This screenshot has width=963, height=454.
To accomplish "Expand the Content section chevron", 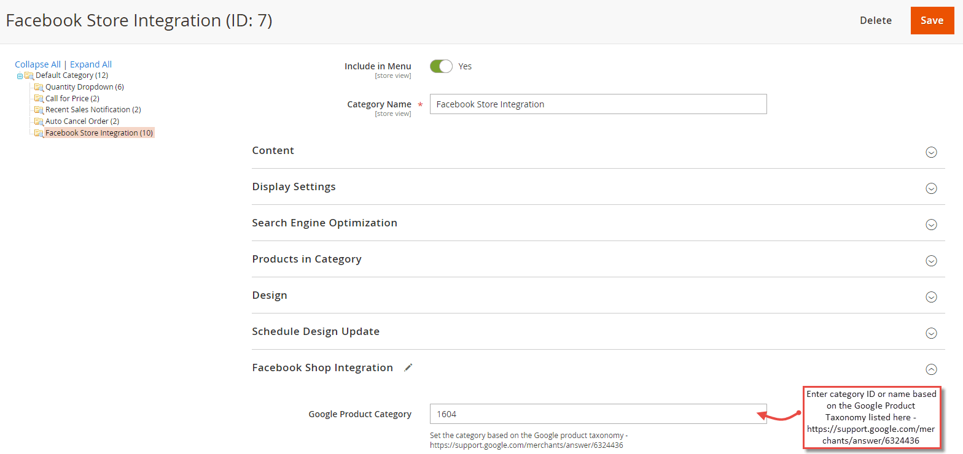I will coord(931,152).
